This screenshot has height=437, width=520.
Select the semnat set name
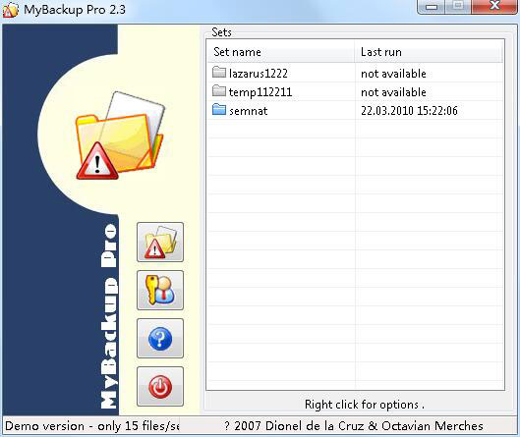point(248,111)
